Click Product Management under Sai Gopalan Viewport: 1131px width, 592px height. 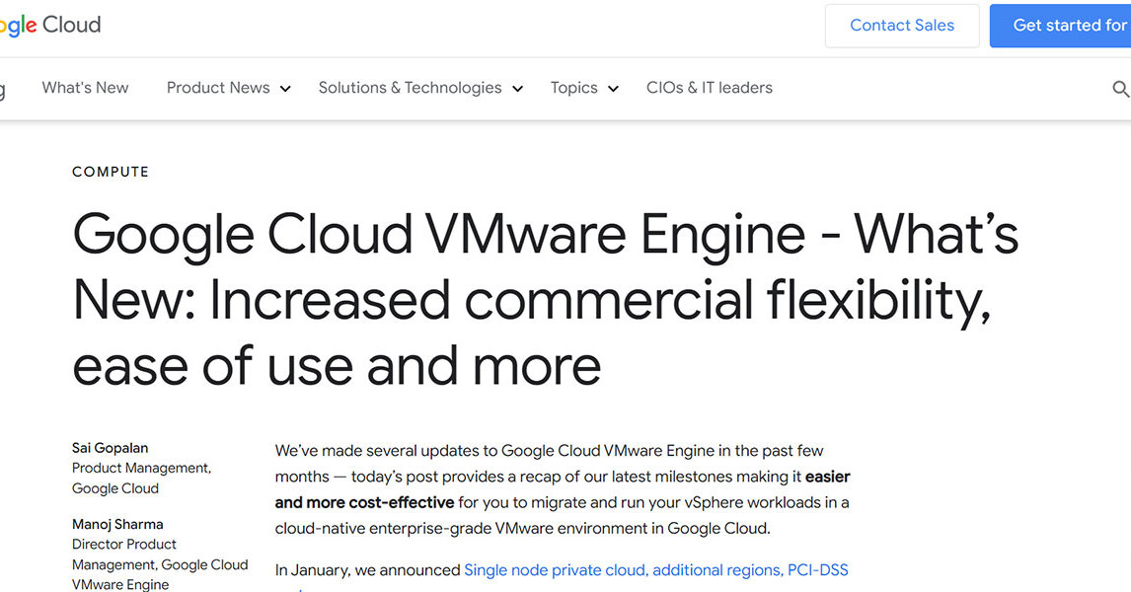click(x=142, y=468)
